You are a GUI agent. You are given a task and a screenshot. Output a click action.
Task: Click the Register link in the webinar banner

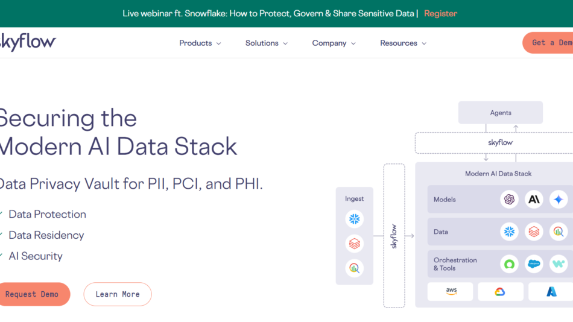440,13
